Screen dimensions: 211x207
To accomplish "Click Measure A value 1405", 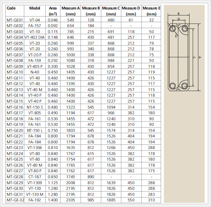I will 71,72.
